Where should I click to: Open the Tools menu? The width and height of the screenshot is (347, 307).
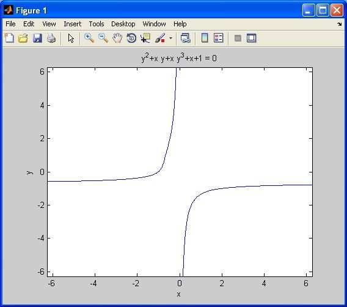point(97,24)
